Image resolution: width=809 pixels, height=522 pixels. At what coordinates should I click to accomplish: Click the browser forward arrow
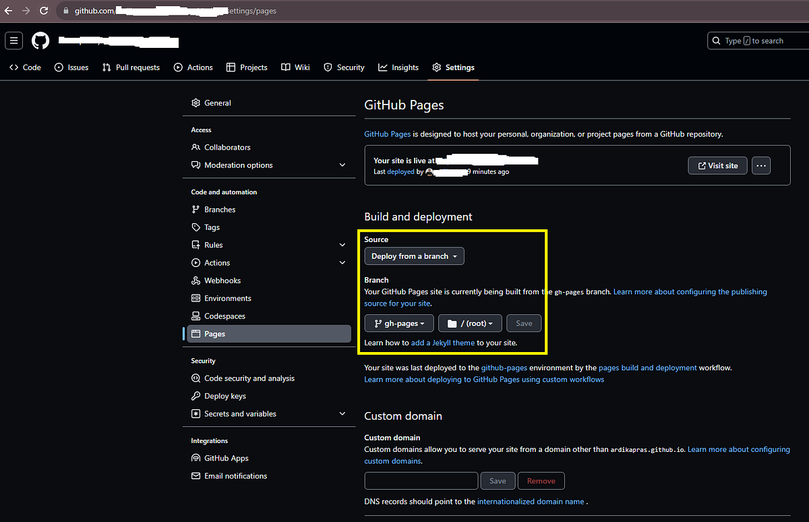click(26, 11)
